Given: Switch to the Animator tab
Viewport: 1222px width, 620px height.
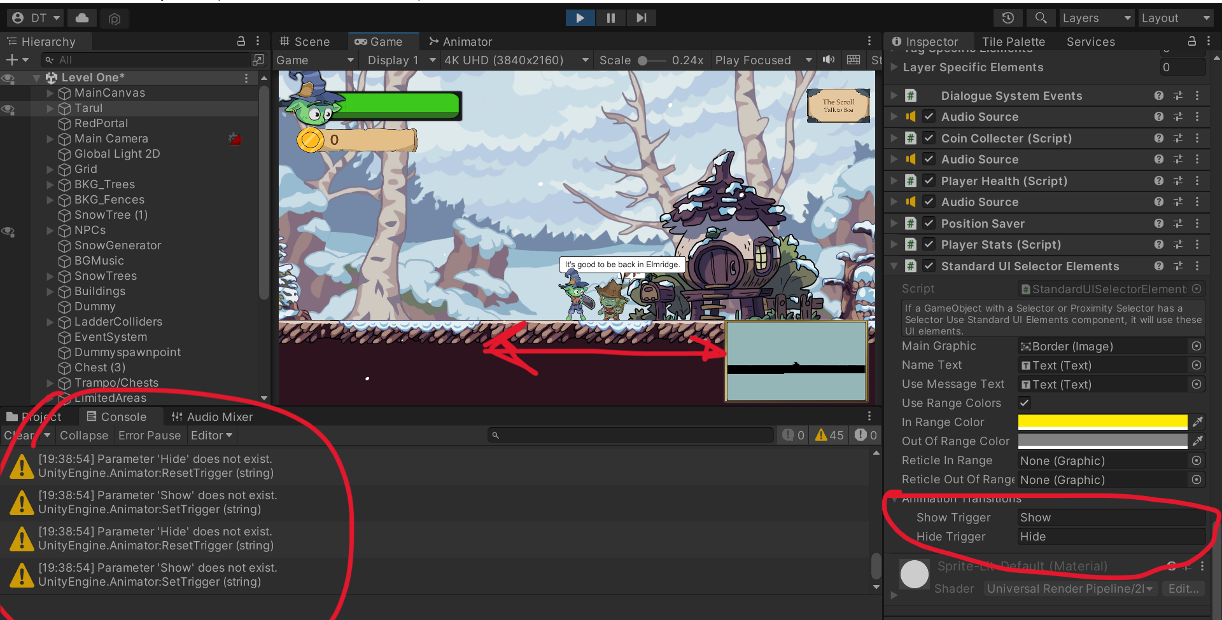Looking at the screenshot, I should [460, 41].
